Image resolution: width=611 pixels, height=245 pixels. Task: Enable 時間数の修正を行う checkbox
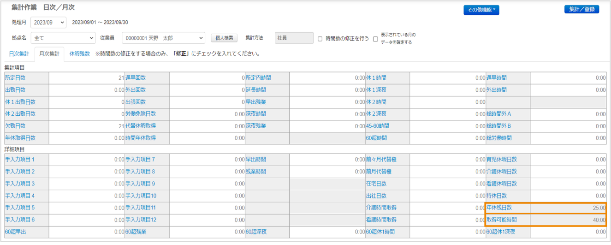(320, 39)
